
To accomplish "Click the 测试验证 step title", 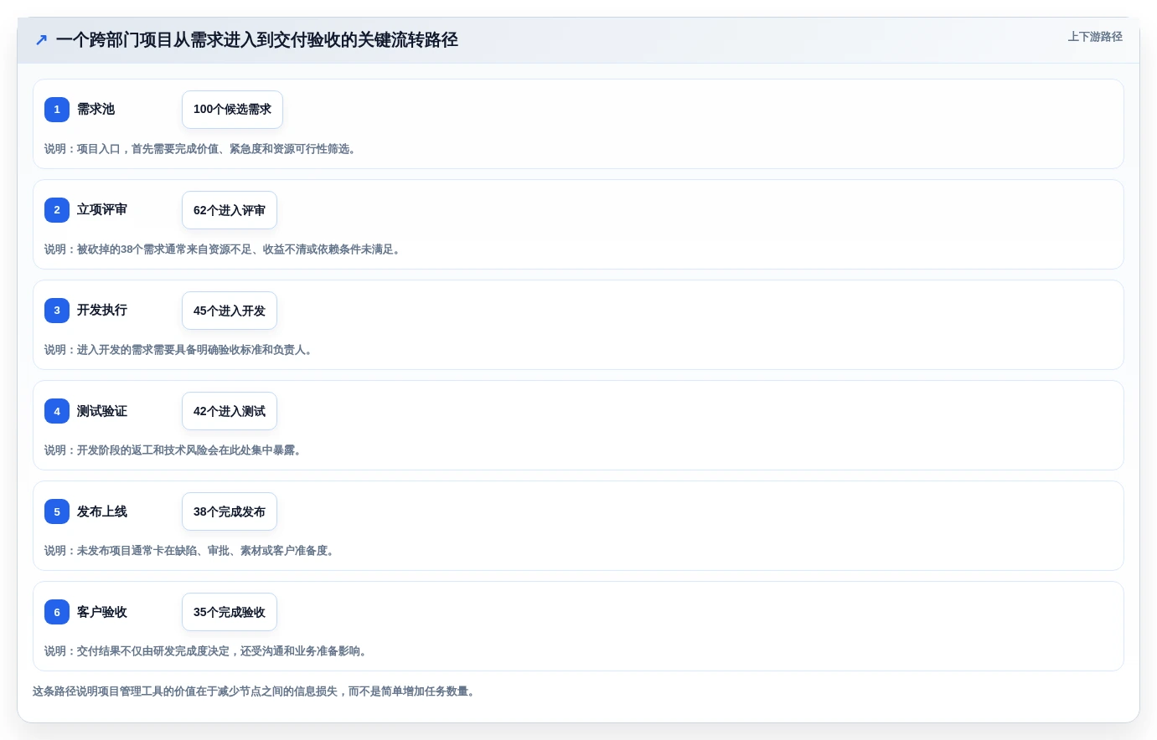I will click(x=102, y=411).
